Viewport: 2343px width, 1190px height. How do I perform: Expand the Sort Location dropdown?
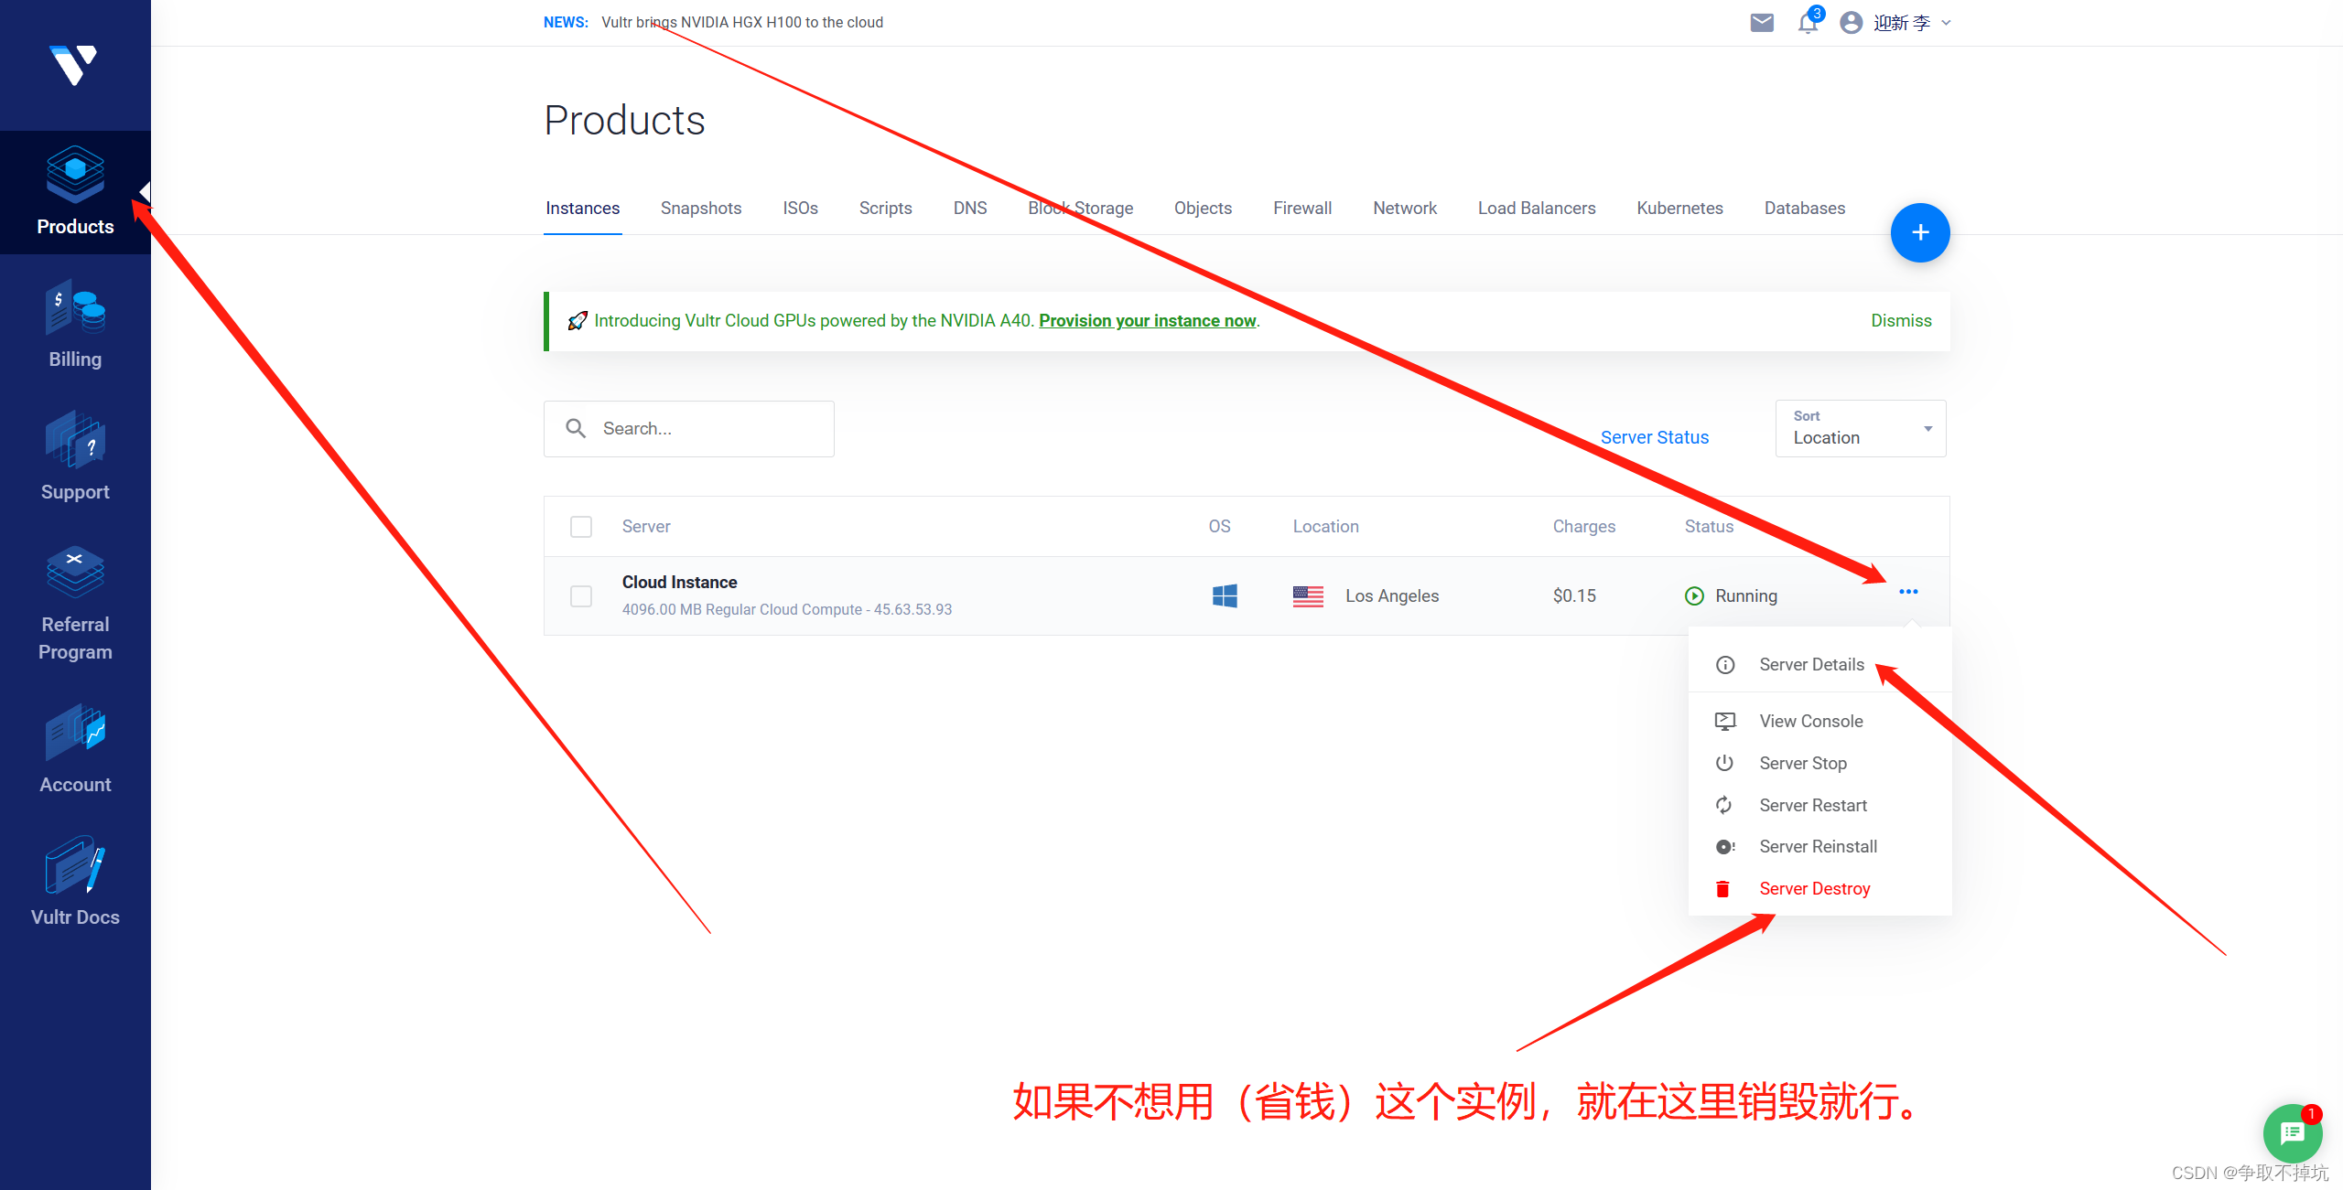1861,428
